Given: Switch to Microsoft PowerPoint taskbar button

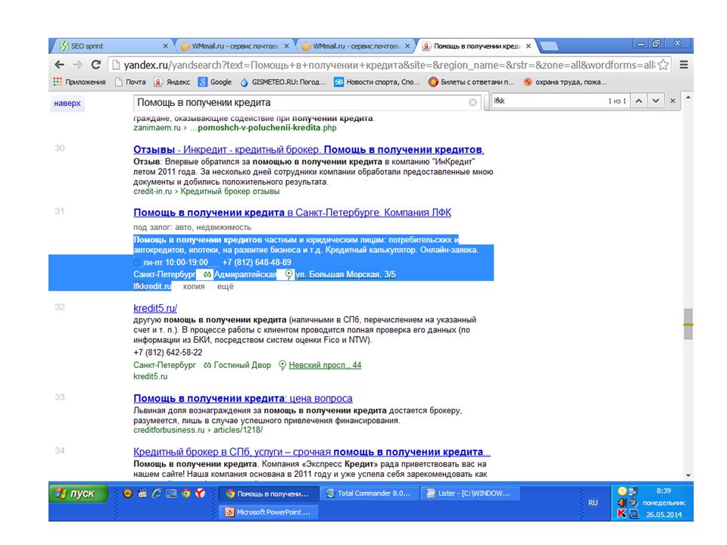Looking at the screenshot, I should point(269,512).
